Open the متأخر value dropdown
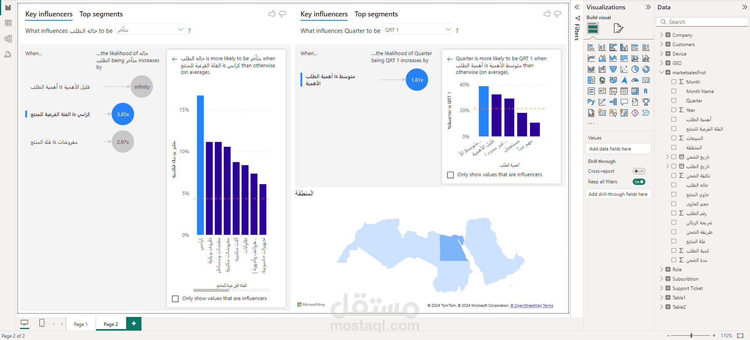750x340 pixels. coord(150,29)
